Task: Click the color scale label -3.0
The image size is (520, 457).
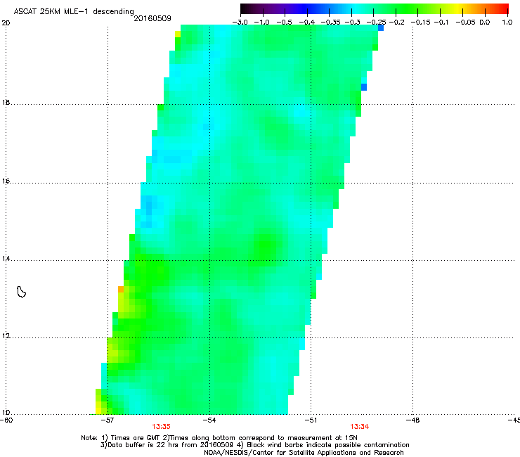Action: (x=240, y=22)
